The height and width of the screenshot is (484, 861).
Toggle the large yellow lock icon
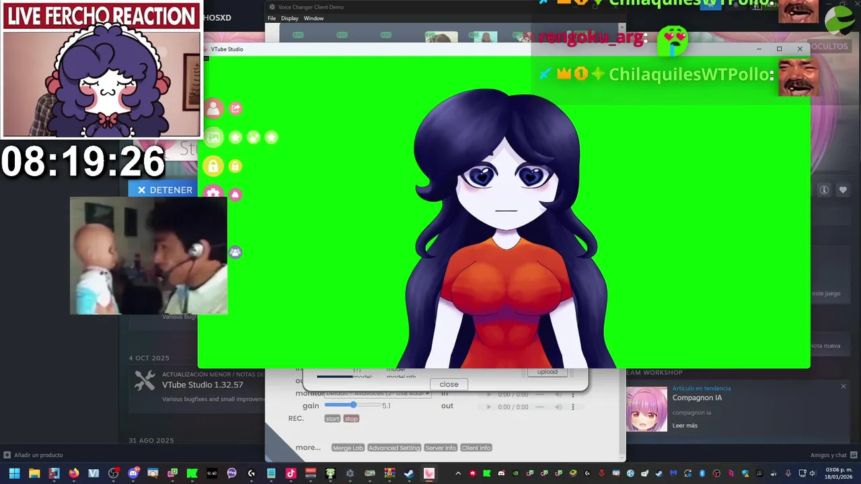click(x=213, y=165)
